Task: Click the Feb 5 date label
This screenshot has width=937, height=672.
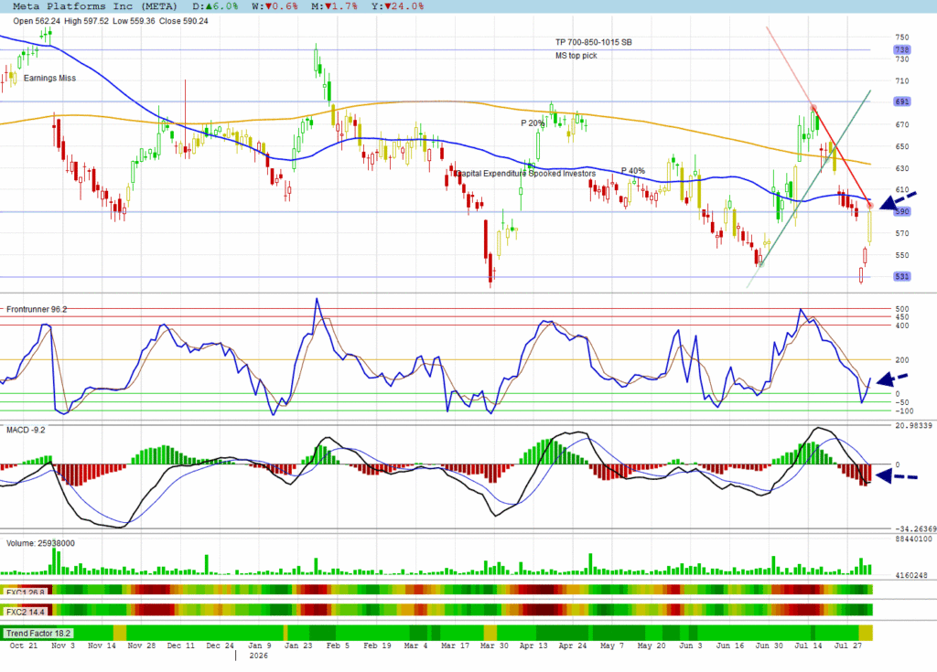Action: coord(338,645)
